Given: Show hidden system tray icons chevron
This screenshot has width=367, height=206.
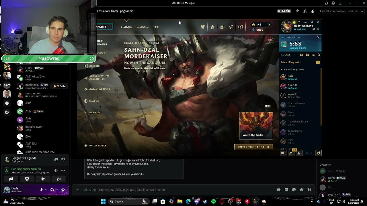Looking at the screenshot, I should pyautogui.click(x=312, y=201).
